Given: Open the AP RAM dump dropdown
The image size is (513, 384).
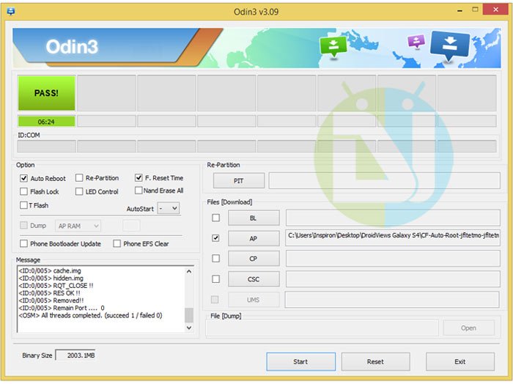Looking at the screenshot, I should [x=78, y=226].
